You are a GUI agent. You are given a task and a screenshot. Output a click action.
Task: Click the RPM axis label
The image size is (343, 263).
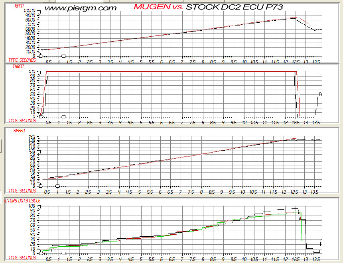point(19,6)
